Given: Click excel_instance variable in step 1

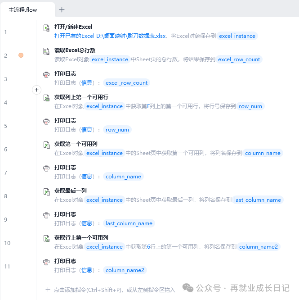Looking at the screenshot, I should [237, 36].
